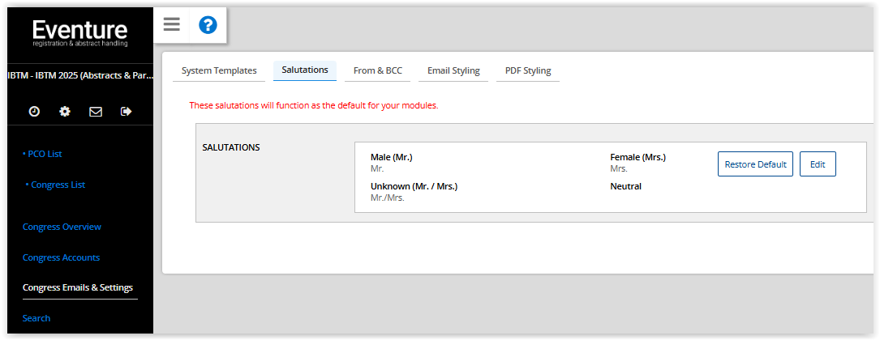
Task: Switch to the System Templates tab
Action: (219, 70)
